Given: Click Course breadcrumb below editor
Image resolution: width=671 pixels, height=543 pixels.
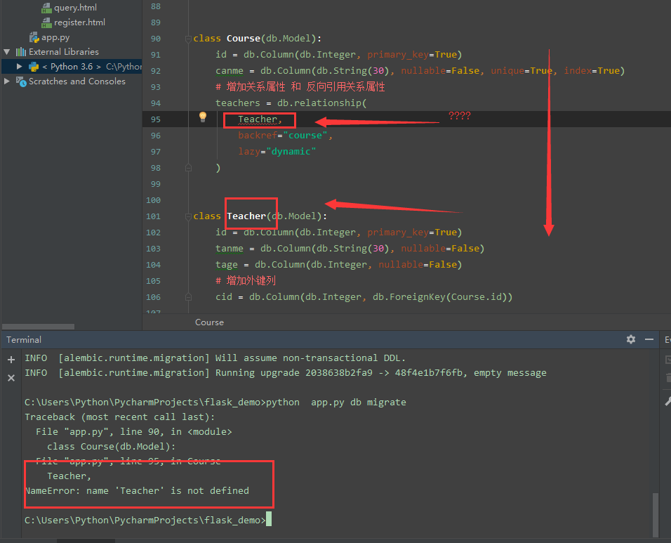Looking at the screenshot, I should [x=209, y=322].
